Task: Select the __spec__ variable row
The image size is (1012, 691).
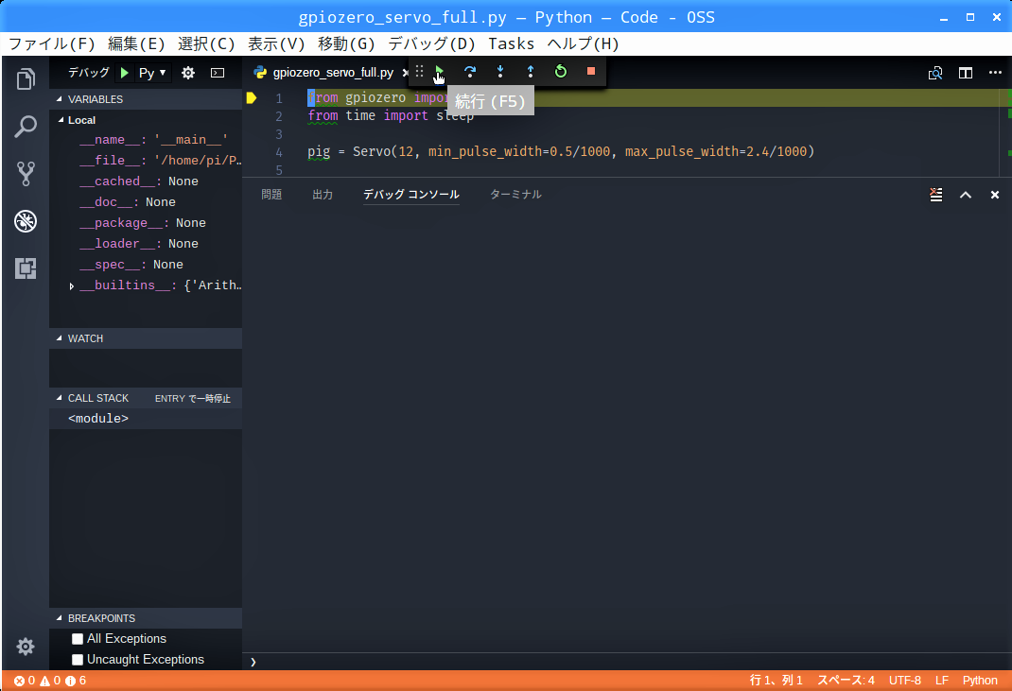Action: (146, 265)
